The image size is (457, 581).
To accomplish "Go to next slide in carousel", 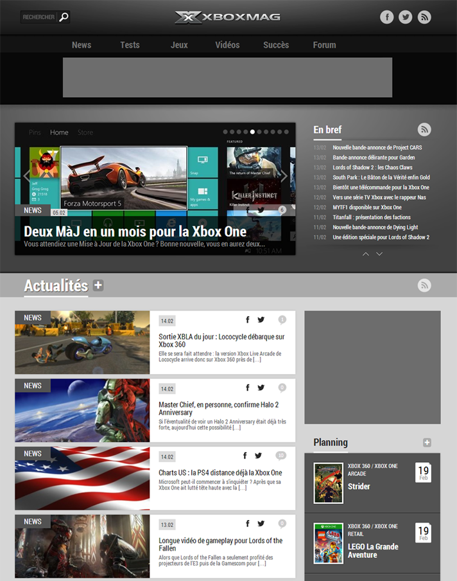I will tap(284, 176).
